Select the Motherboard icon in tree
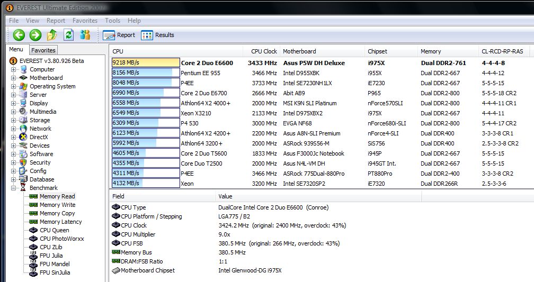Viewport: 534px width, 282px height. tap(23, 78)
